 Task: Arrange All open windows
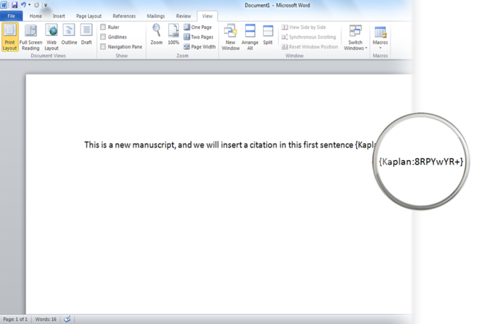[250, 37]
